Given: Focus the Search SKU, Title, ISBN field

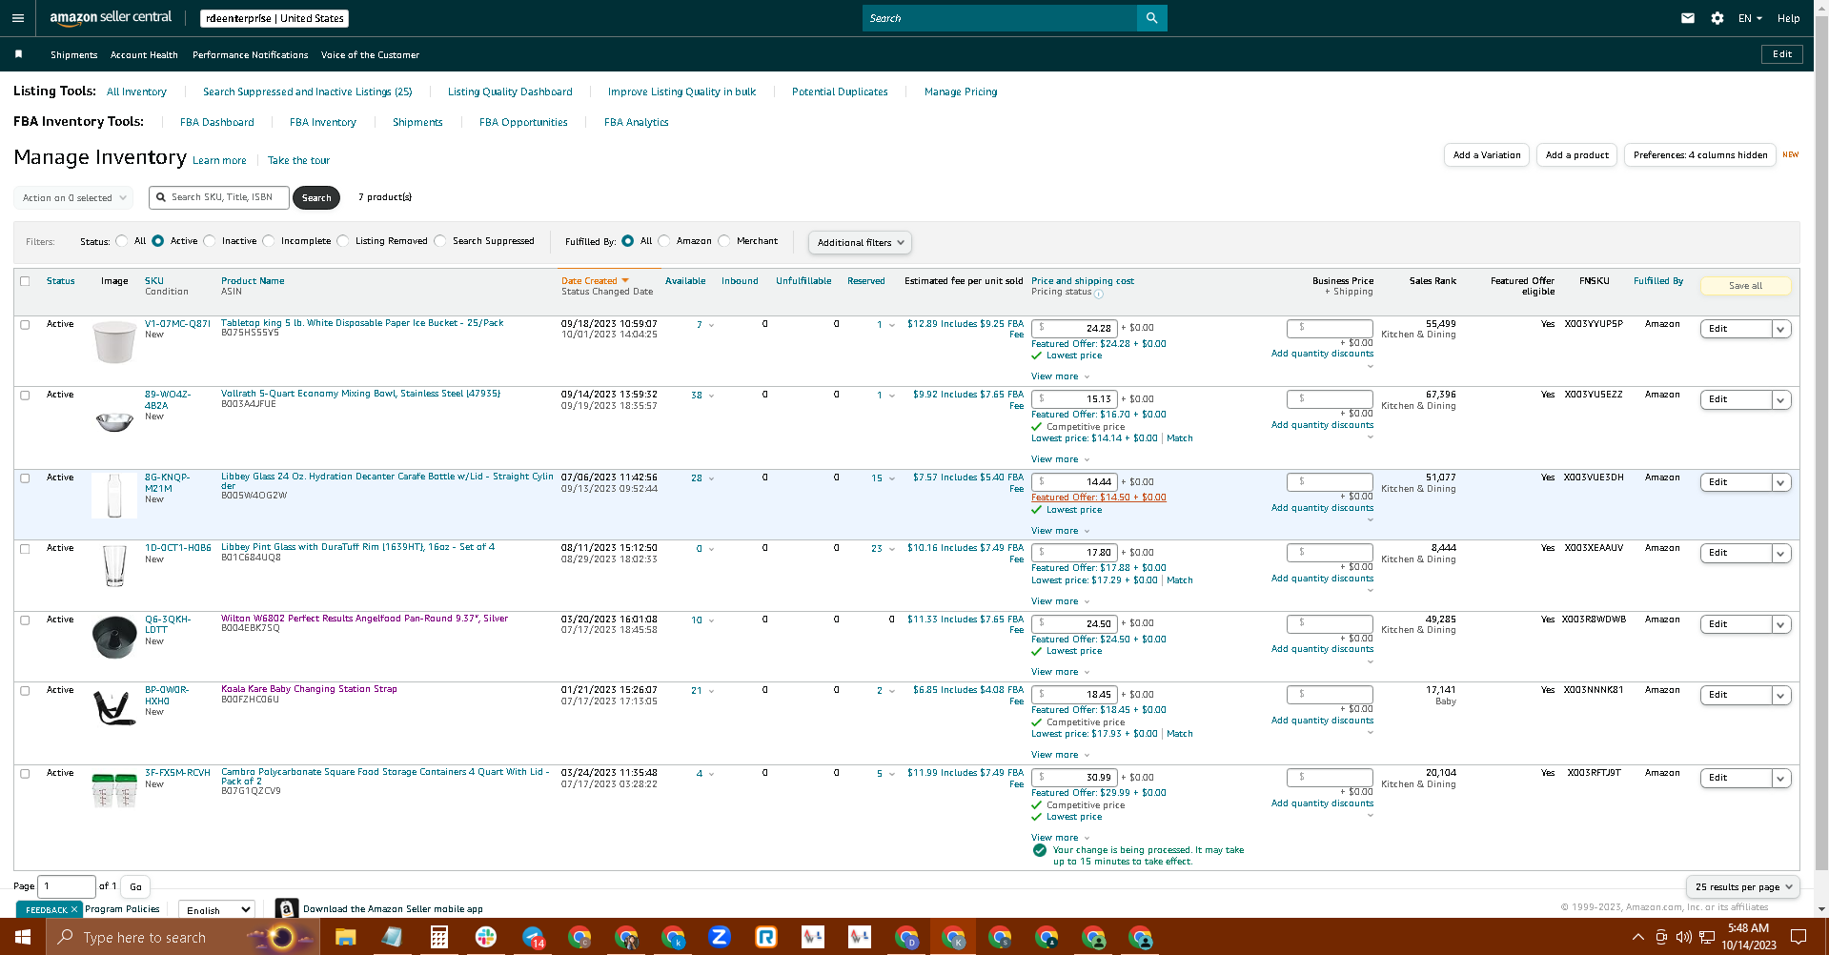Looking at the screenshot, I should coord(217,197).
